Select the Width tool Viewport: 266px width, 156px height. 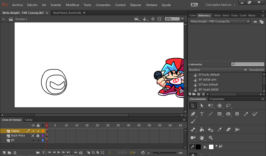click(x=237, y=130)
